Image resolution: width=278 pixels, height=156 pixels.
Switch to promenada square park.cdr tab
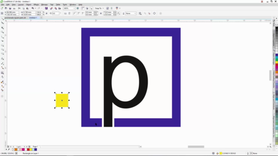15,18
